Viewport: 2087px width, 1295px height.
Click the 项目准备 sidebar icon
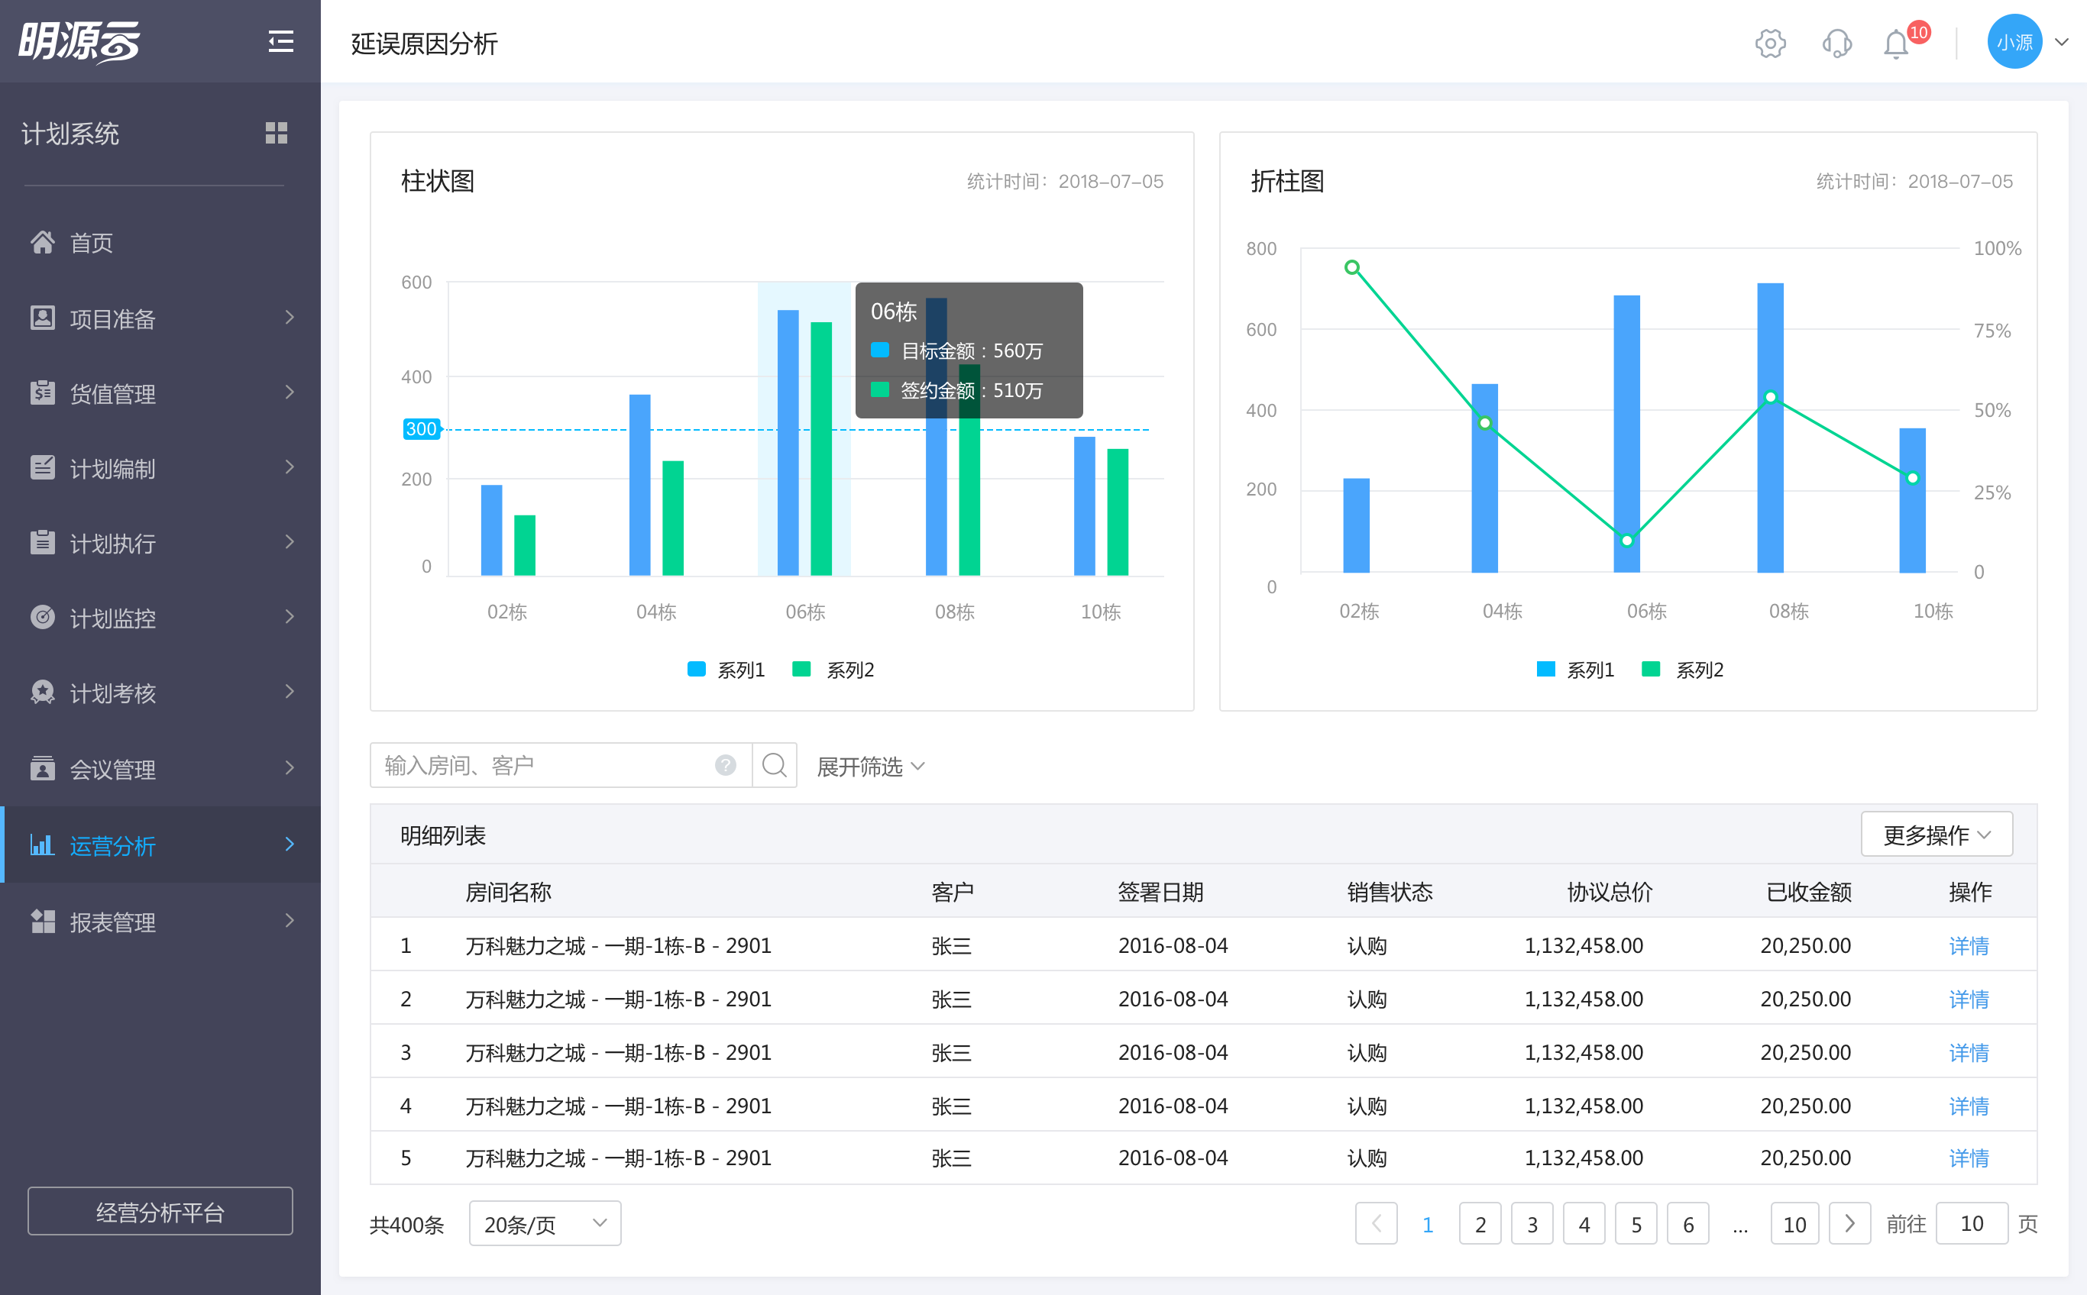[42, 318]
